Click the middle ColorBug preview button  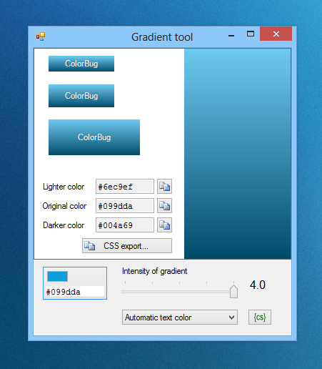point(81,96)
